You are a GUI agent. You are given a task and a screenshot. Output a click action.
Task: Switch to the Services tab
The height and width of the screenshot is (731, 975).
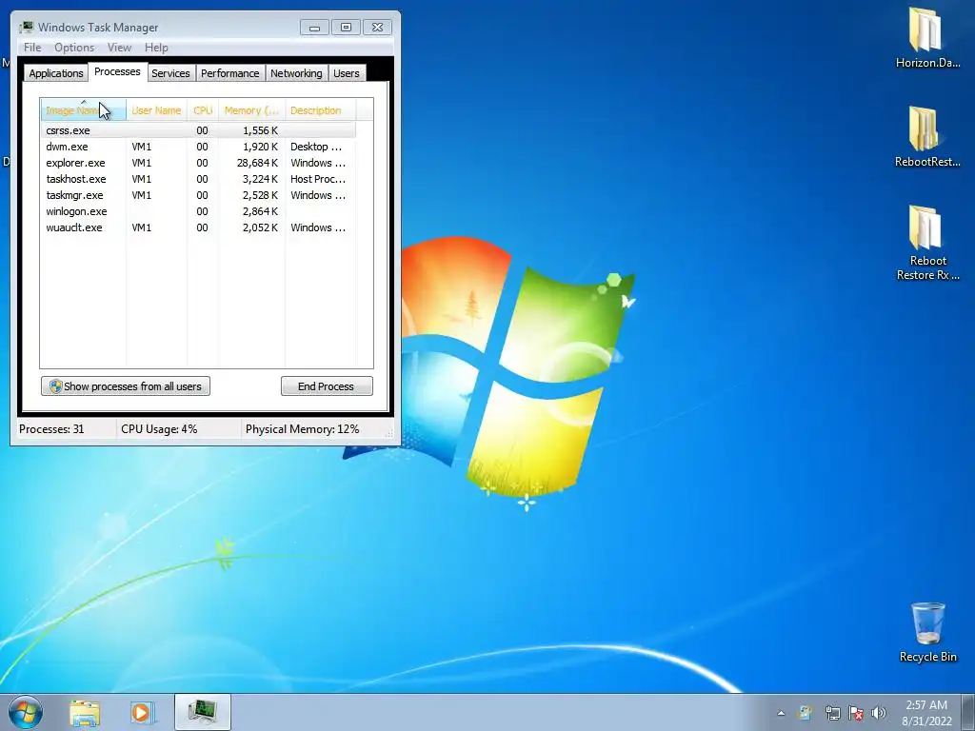pos(170,73)
